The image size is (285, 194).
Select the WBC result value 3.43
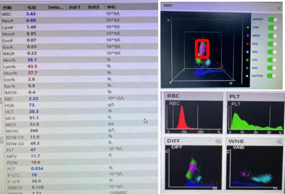[31, 14]
